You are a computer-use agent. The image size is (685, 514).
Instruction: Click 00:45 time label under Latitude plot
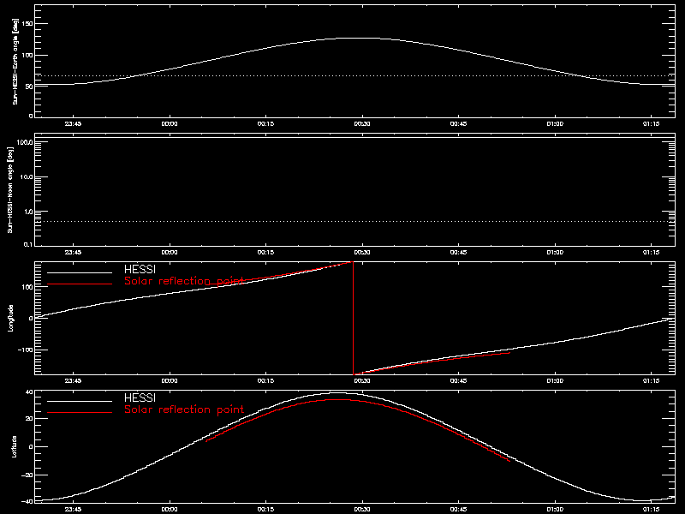459,509
